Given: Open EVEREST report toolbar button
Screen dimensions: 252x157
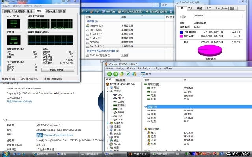Looking at the screenshot, I should tap(146, 74).
